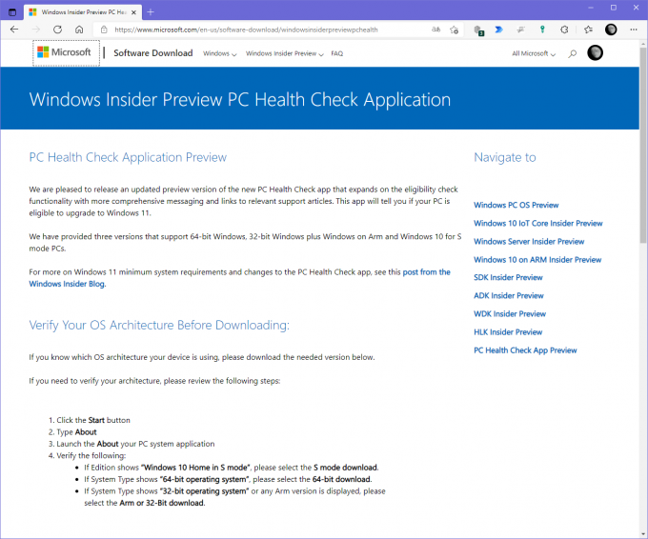648x539 pixels.
Task: Expand the Windows Insider Preview dropdown
Action: (x=284, y=53)
